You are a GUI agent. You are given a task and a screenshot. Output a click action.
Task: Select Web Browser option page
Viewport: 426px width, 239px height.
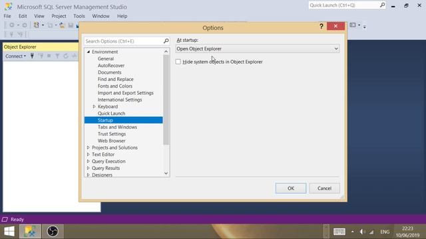click(x=111, y=141)
